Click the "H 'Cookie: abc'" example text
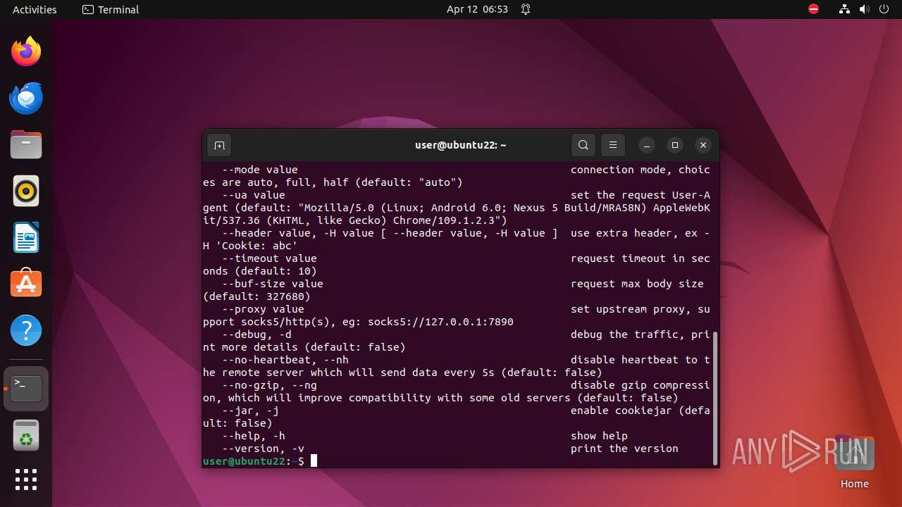Viewport: 902px width, 507px height. pos(250,246)
